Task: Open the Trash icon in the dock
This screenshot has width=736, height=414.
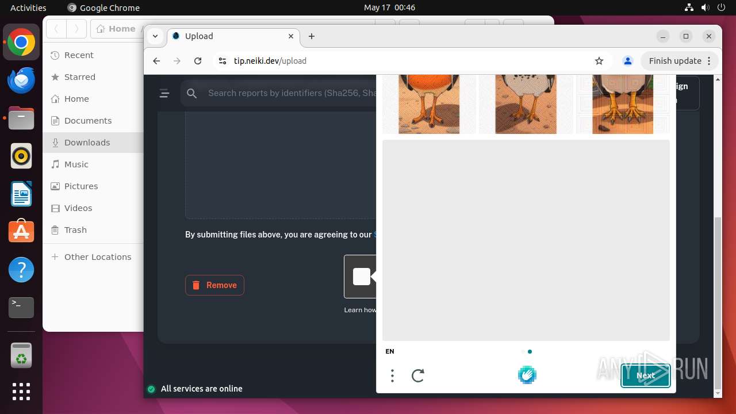Action: (x=21, y=355)
